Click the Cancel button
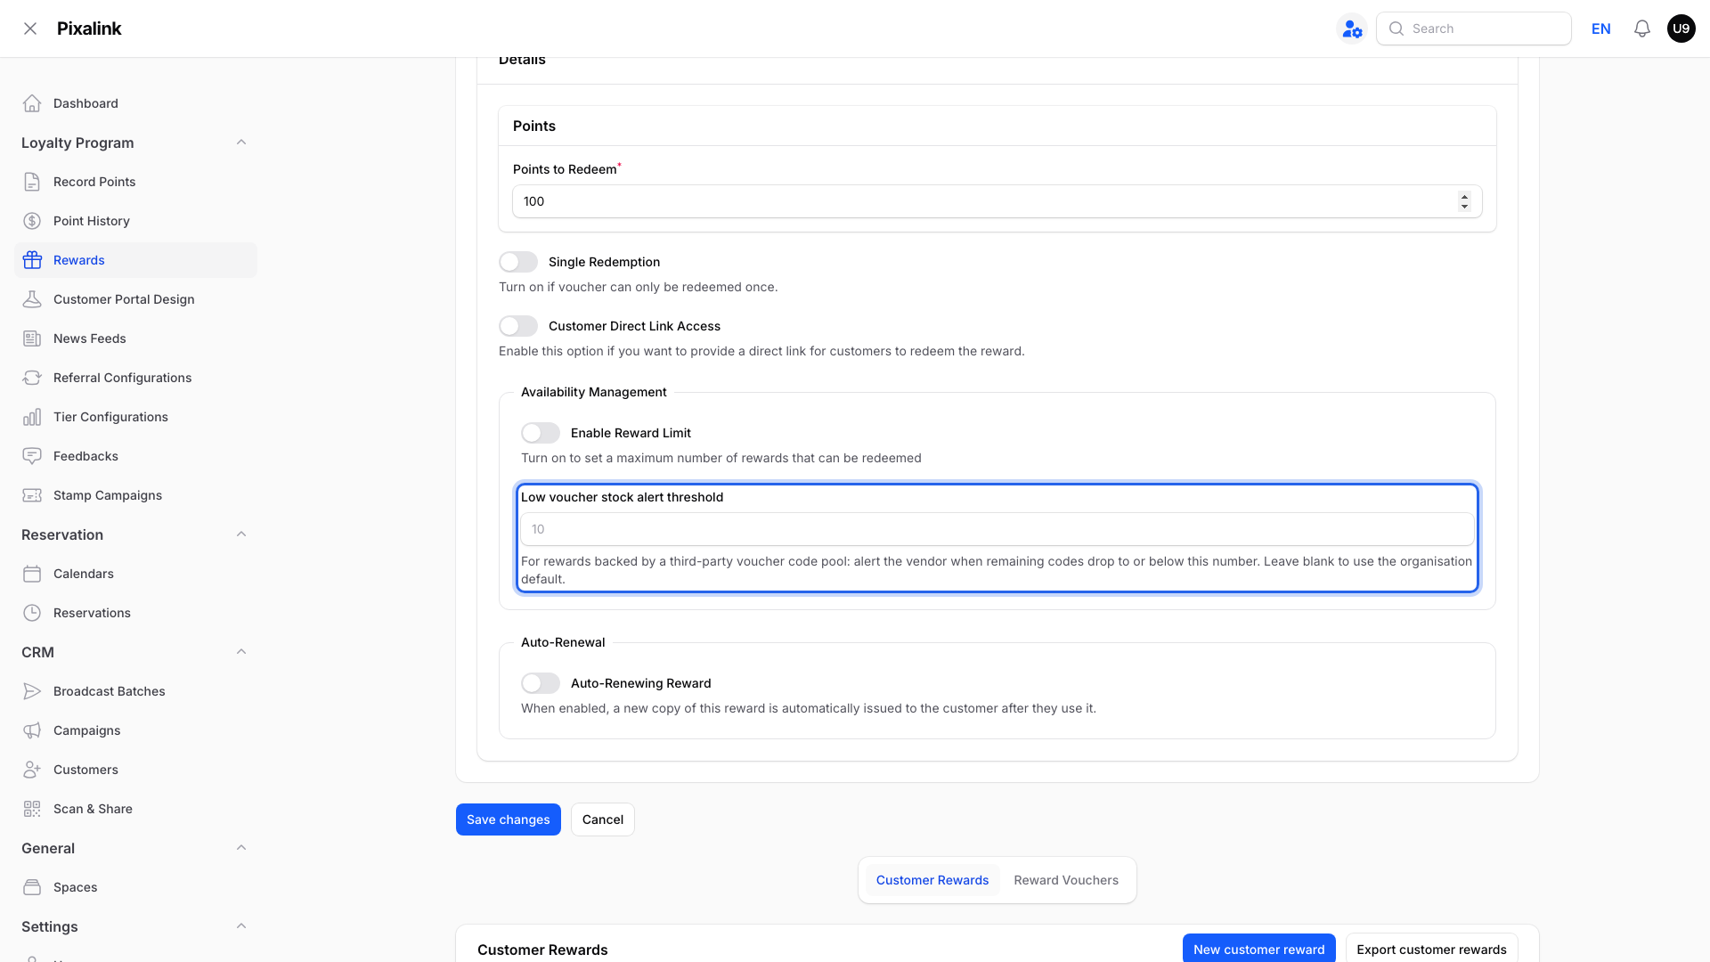This screenshot has width=1710, height=962. (603, 819)
